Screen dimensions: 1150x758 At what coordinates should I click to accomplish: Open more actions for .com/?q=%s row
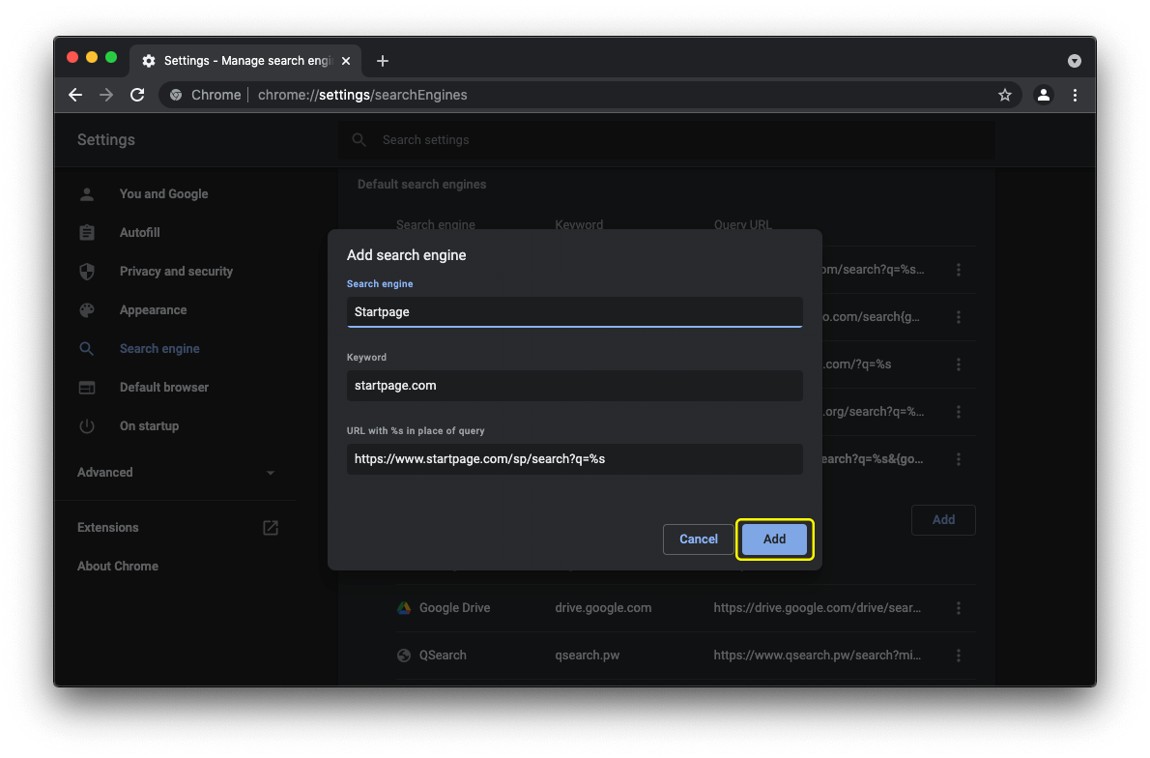(x=958, y=364)
